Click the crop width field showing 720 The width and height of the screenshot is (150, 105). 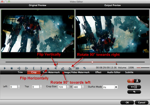point(62,87)
